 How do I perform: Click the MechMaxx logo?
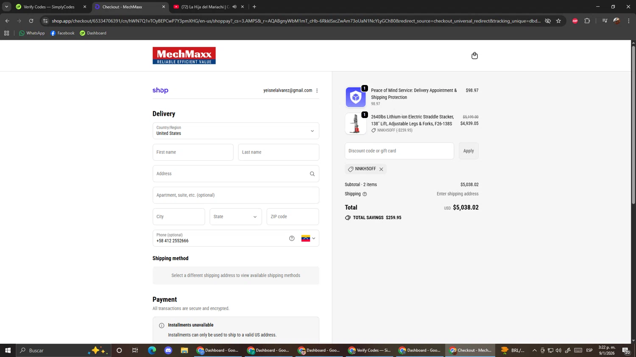184,56
